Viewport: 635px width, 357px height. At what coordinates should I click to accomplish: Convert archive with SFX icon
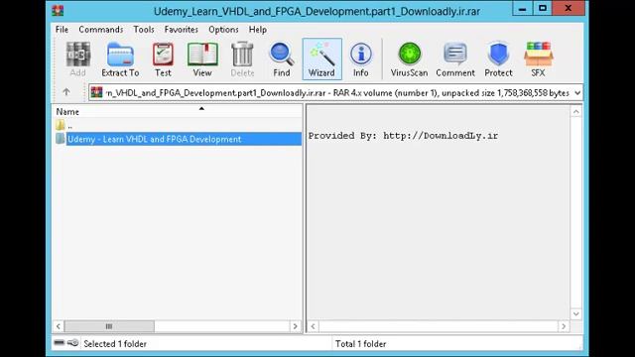538,59
